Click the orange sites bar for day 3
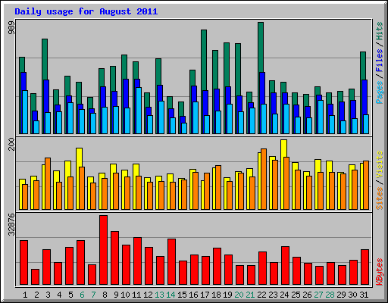This screenshot has width=388, height=303. click(x=48, y=183)
